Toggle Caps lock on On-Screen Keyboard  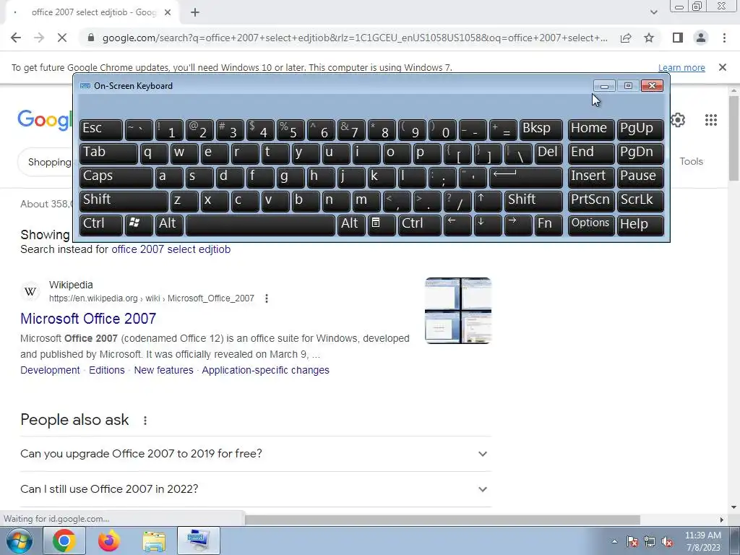[x=116, y=178]
